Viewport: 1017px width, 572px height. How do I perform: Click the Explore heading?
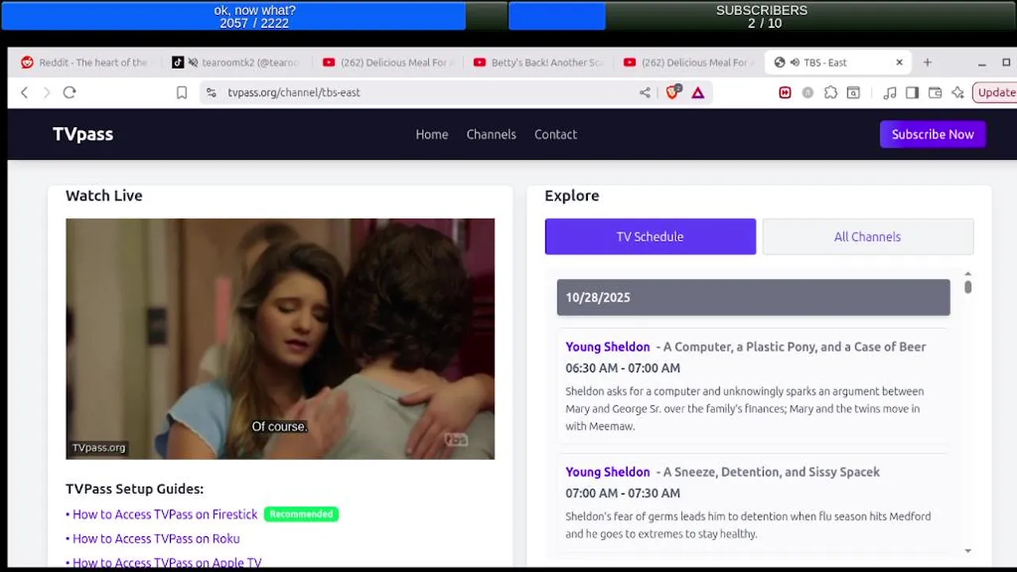(x=572, y=195)
